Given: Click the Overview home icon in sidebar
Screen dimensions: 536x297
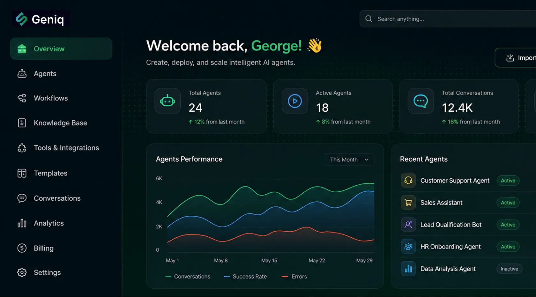Looking at the screenshot, I should coord(22,49).
